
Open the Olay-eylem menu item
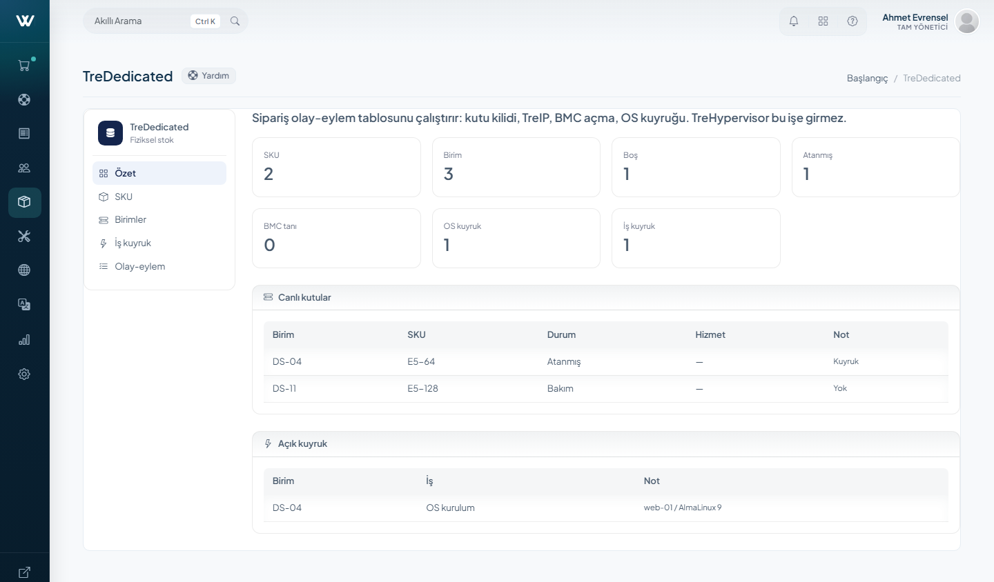[x=159, y=266]
